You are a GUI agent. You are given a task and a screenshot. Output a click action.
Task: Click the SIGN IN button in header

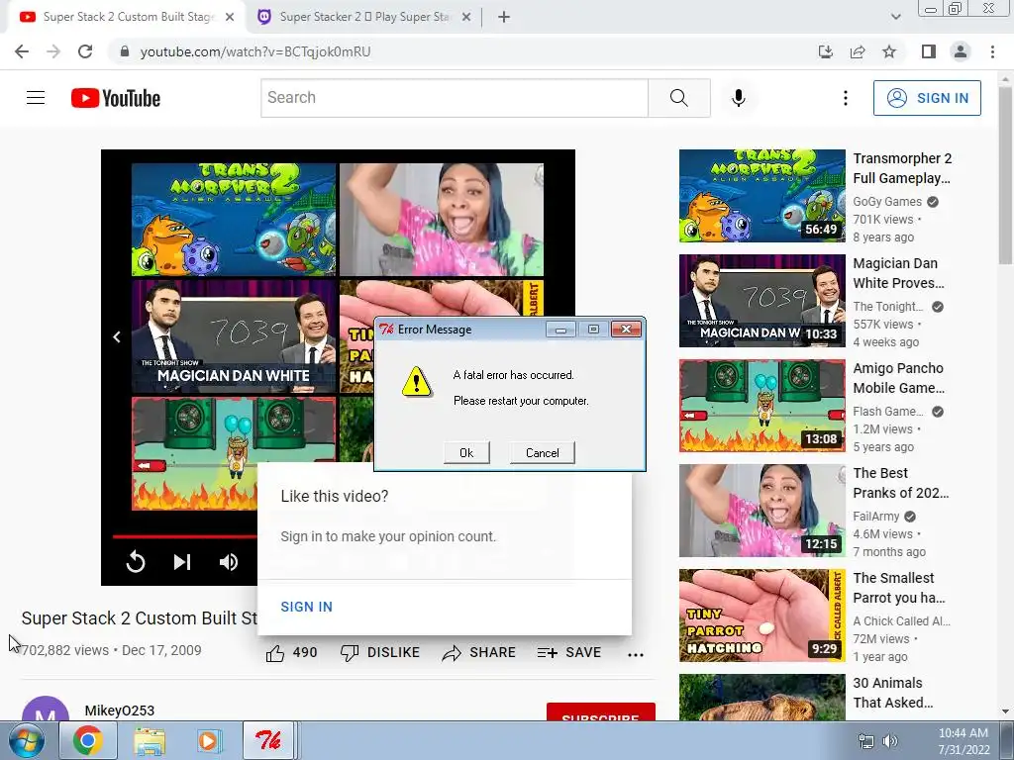tap(927, 98)
